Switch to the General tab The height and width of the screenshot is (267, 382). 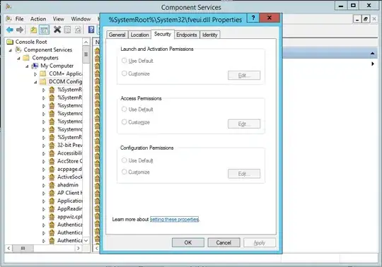[117, 35]
